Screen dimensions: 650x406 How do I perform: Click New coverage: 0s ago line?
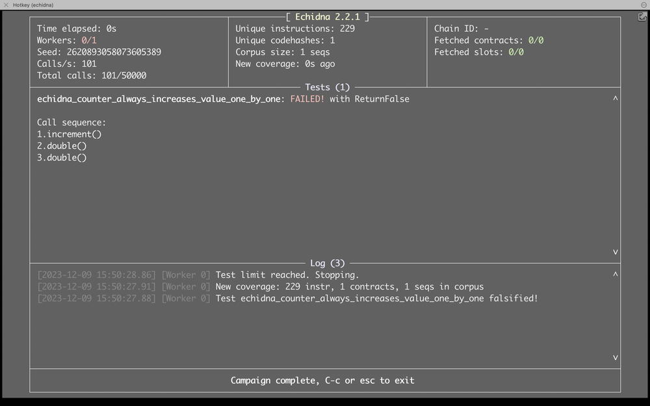pyautogui.click(x=285, y=64)
